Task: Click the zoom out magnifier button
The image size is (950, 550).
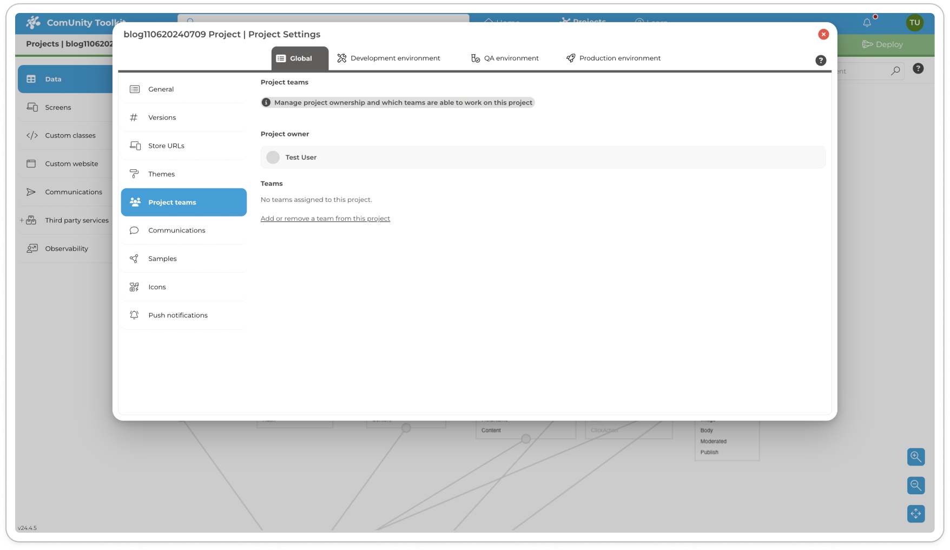Action: (915, 485)
